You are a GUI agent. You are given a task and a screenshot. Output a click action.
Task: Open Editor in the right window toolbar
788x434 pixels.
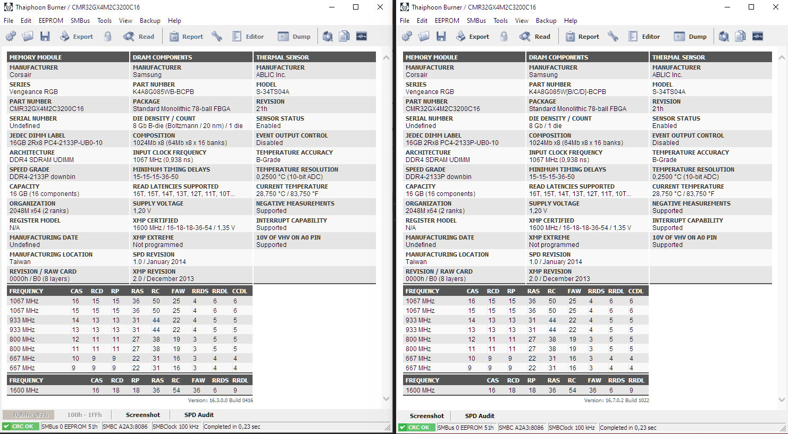pyautogui.click(x=644, y=37)
